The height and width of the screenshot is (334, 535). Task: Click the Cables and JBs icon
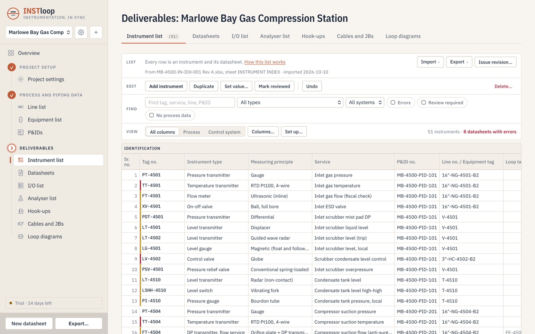pyautogui.click(x=21, y=224)
